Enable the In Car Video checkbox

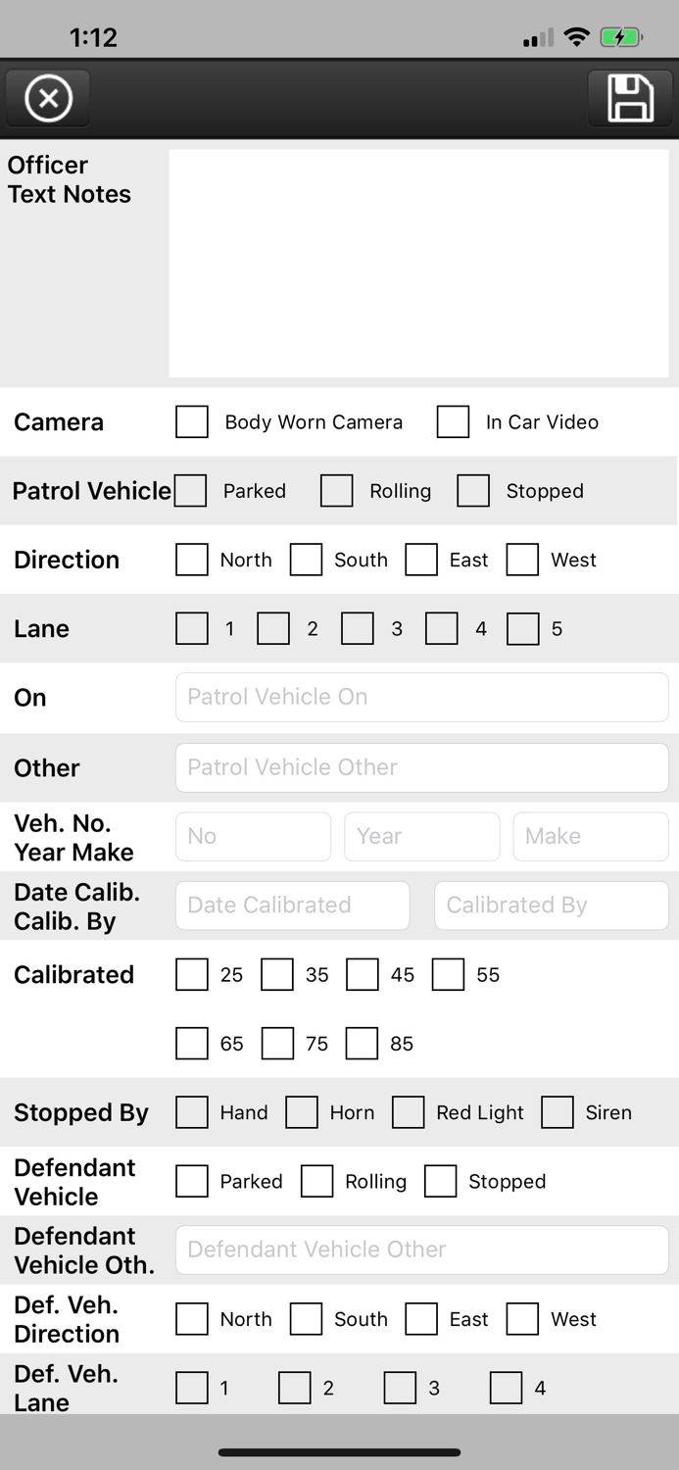[x=453, y=422]
